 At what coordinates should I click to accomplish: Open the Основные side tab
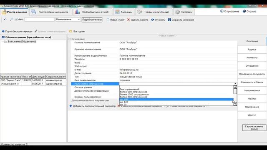click(x=252, y=41)
